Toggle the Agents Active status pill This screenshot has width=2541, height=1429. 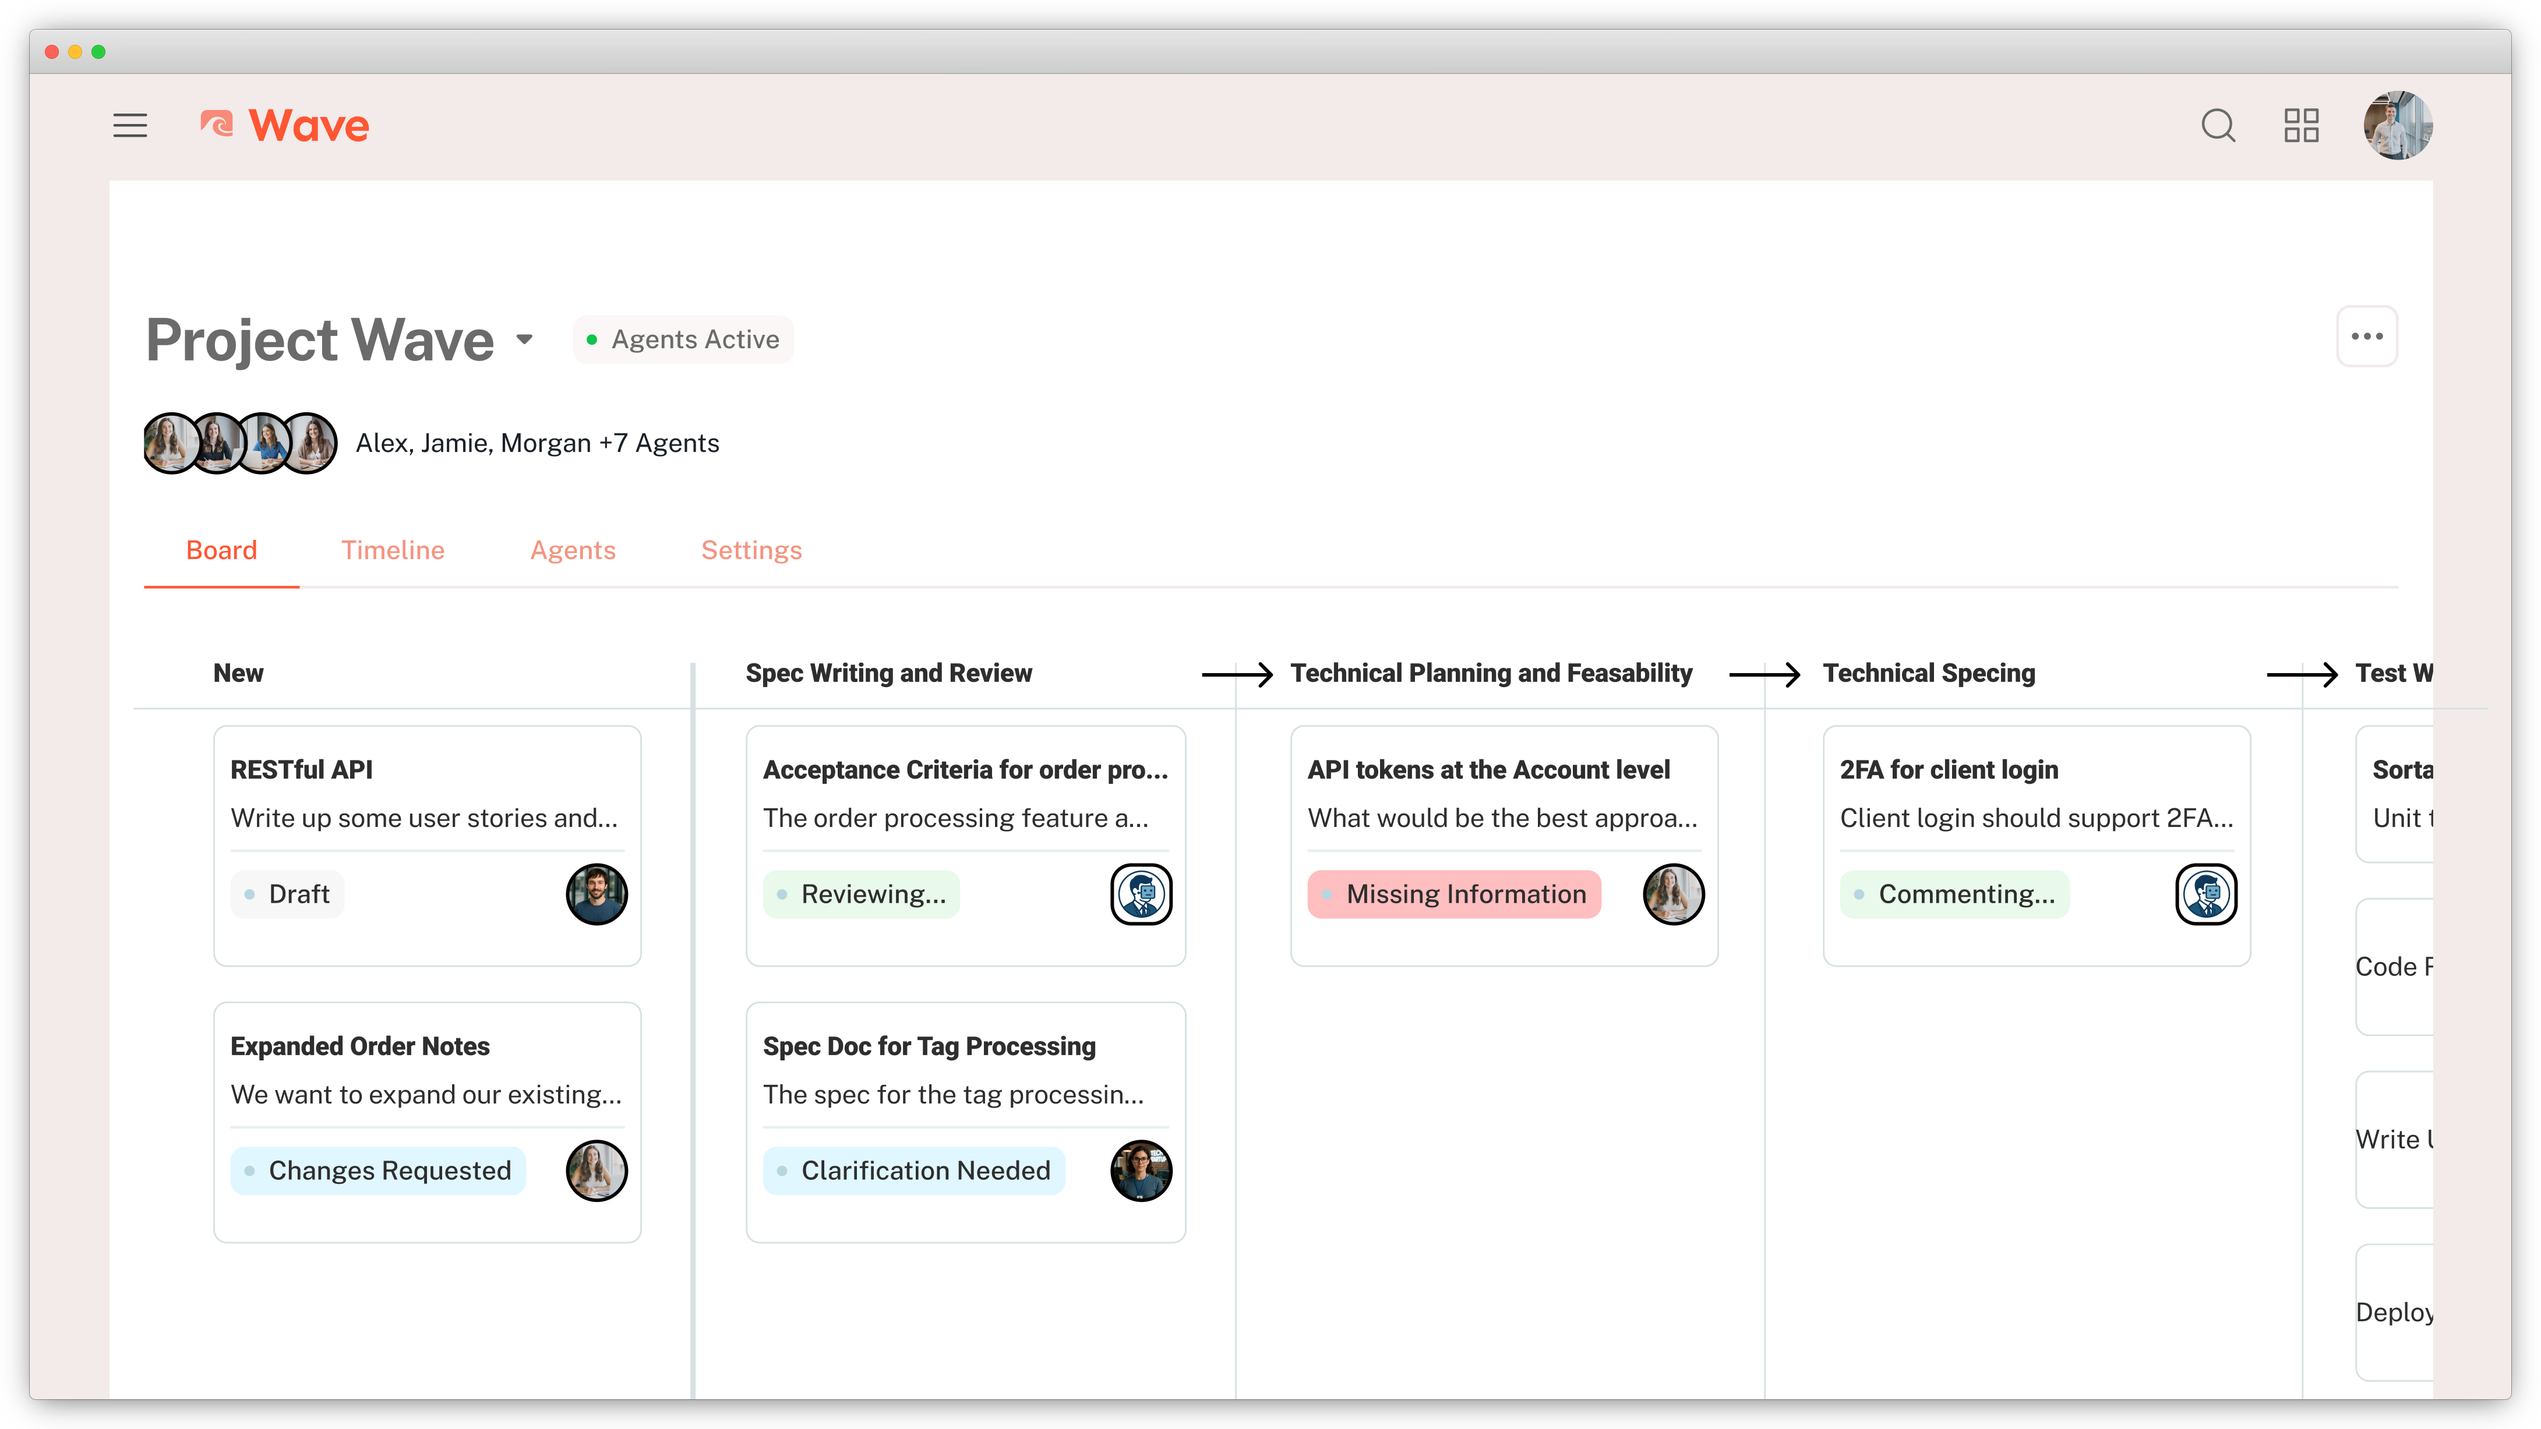(x=683, y=339)
